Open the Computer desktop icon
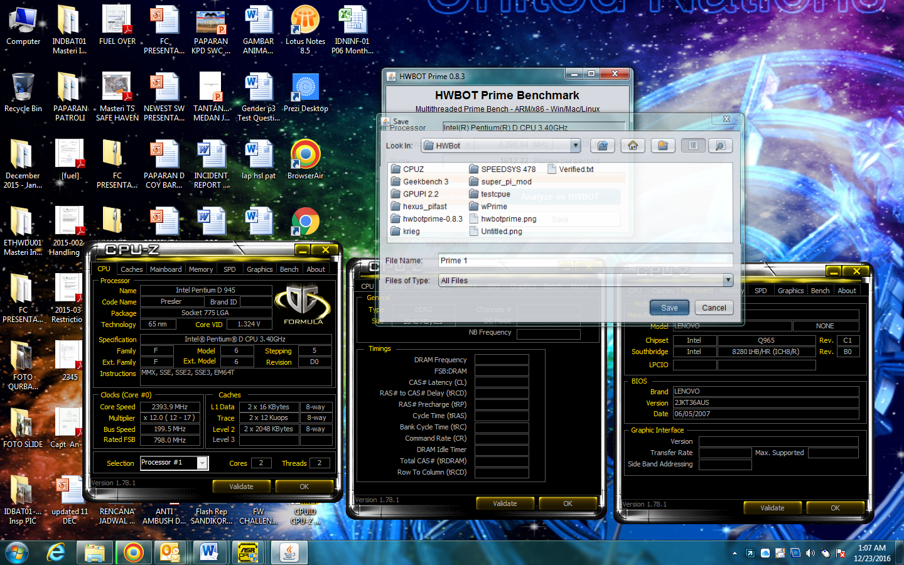This screenshot has height=565, width=904. [23, 26]
